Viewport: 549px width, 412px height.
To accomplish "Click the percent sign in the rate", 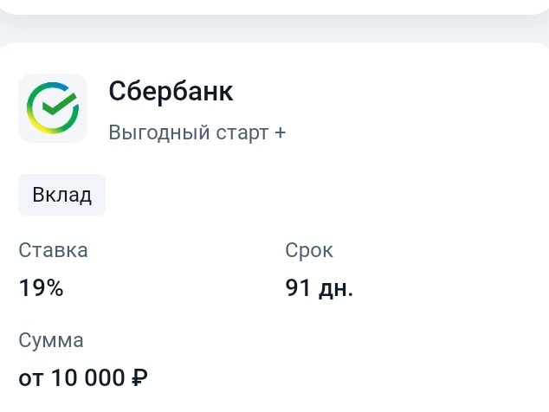I will [x=55, y=287].
